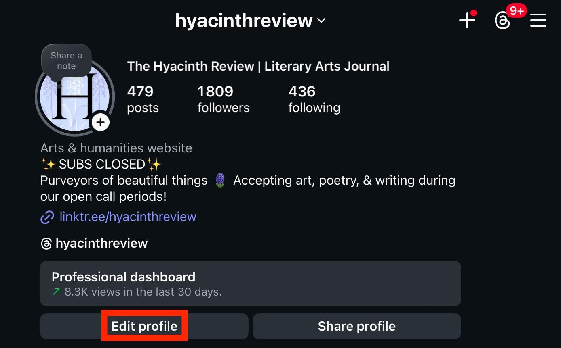The height and width of the screenshot is (348, 561).
Task: Tap the hyacinth flower emoji in bio
Action: point(220,180)
